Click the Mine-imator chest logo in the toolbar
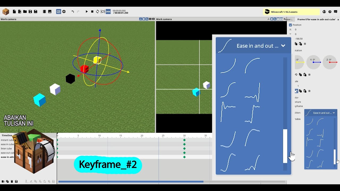Viewport: 340px width, 191px height. coord(6,12)
